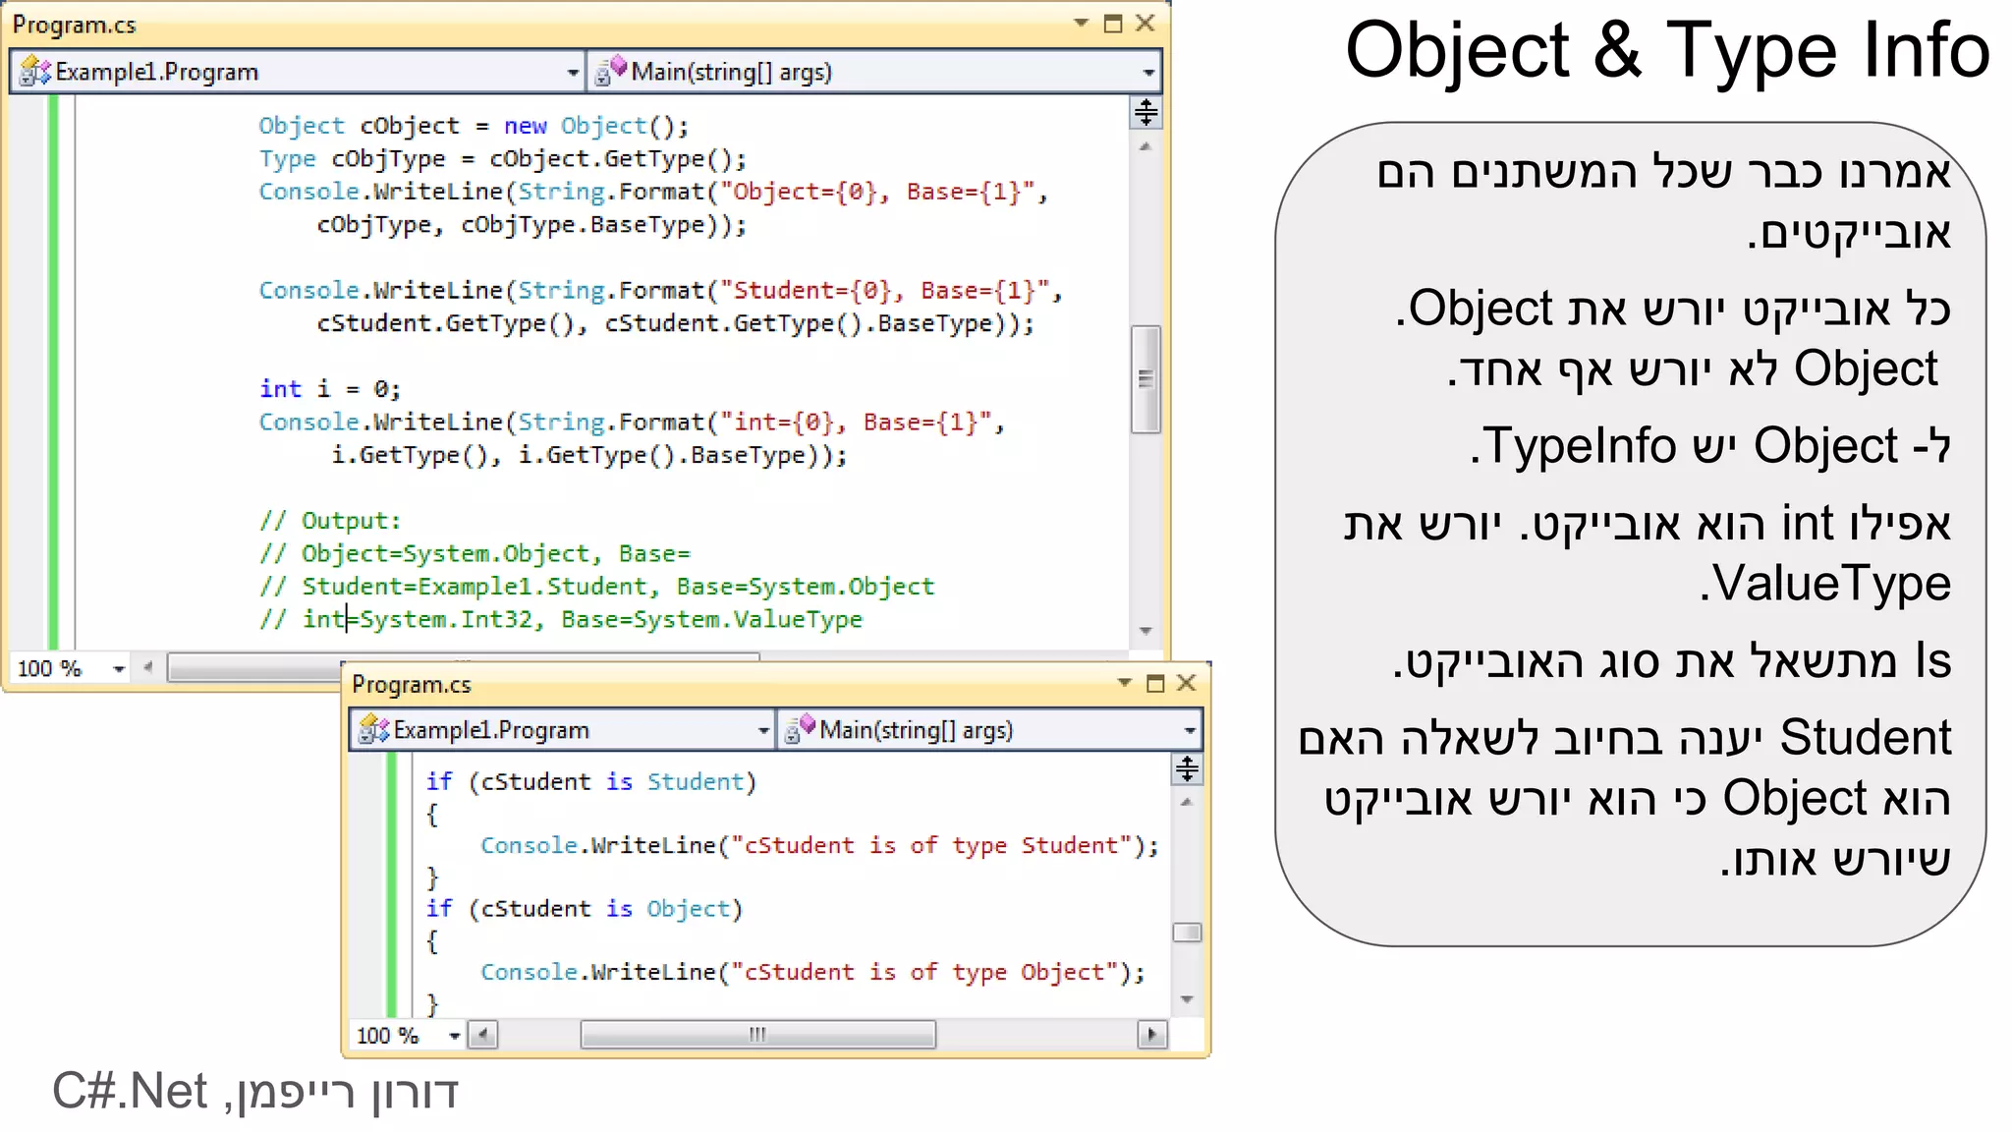Click vertical scrollbar down arrow in upper window
The image size is (2012, 1132).
click(x=1146, y=631)
